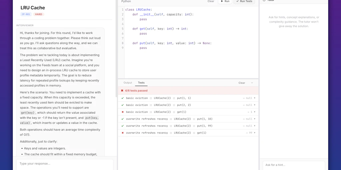The image size is (341, 170).
Task: Click the Python language label
Action: pos(126,1)
